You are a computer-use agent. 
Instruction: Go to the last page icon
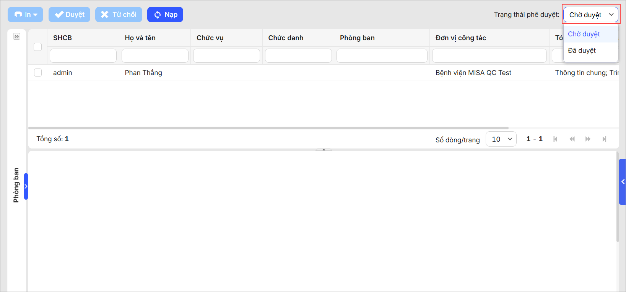tap(604, 139)
